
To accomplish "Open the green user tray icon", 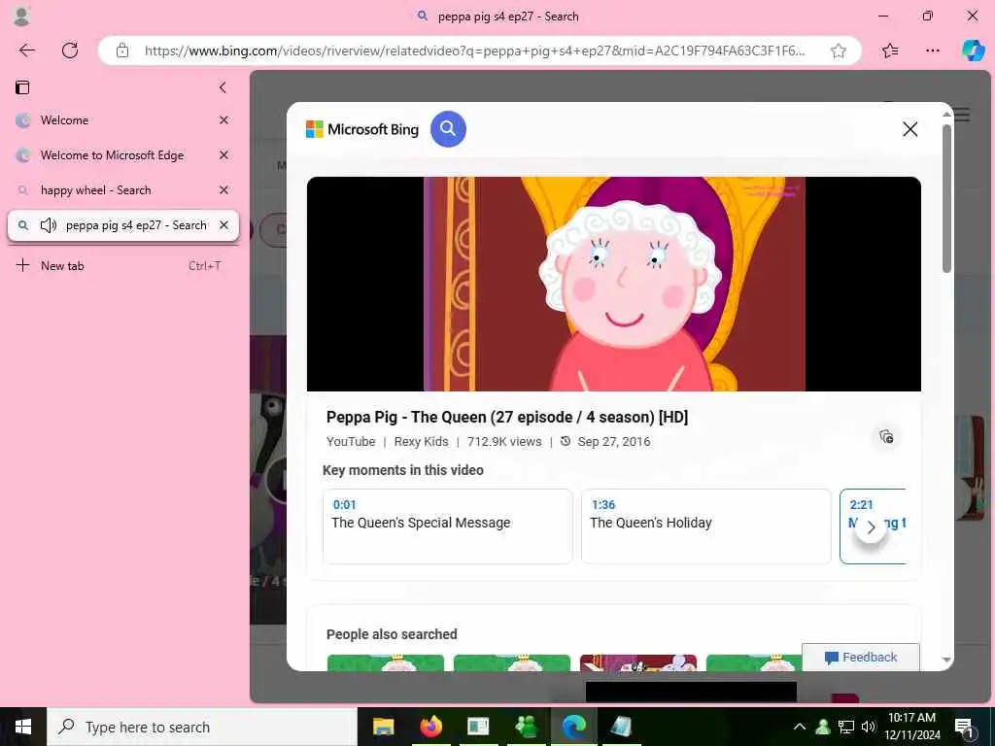I will 823,727.
